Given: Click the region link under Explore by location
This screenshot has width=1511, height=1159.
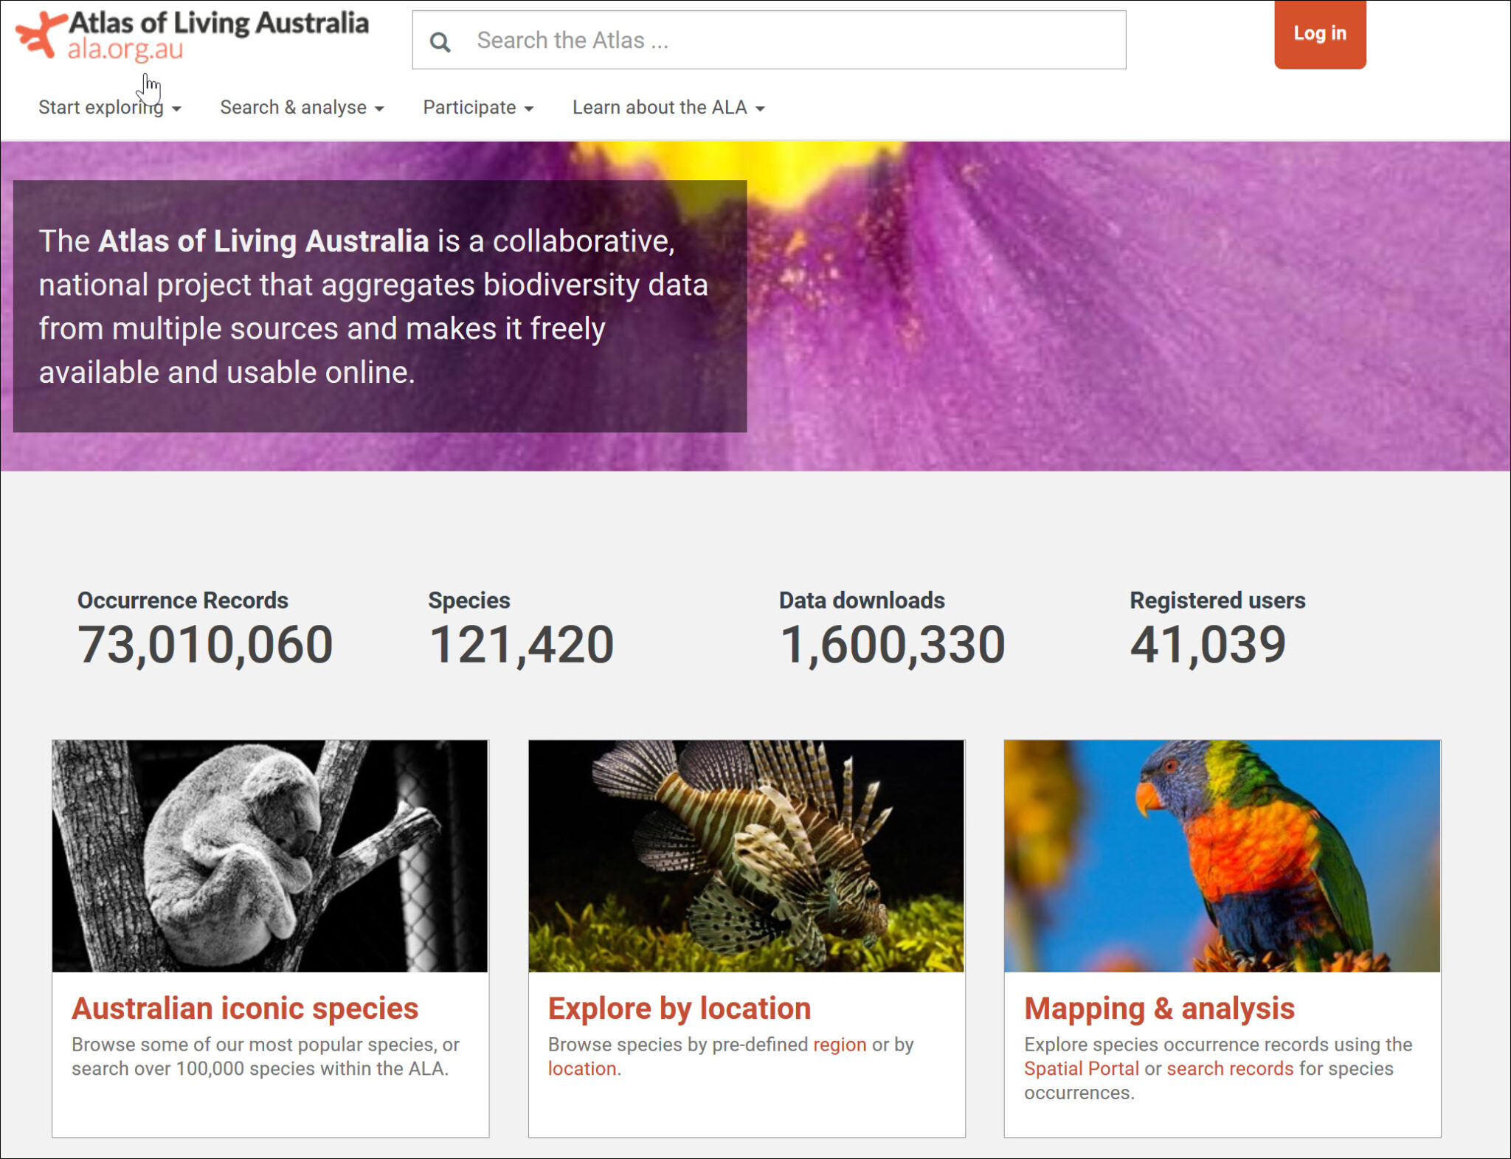Looking at the screenshot, I should (x=840, y=1045).
